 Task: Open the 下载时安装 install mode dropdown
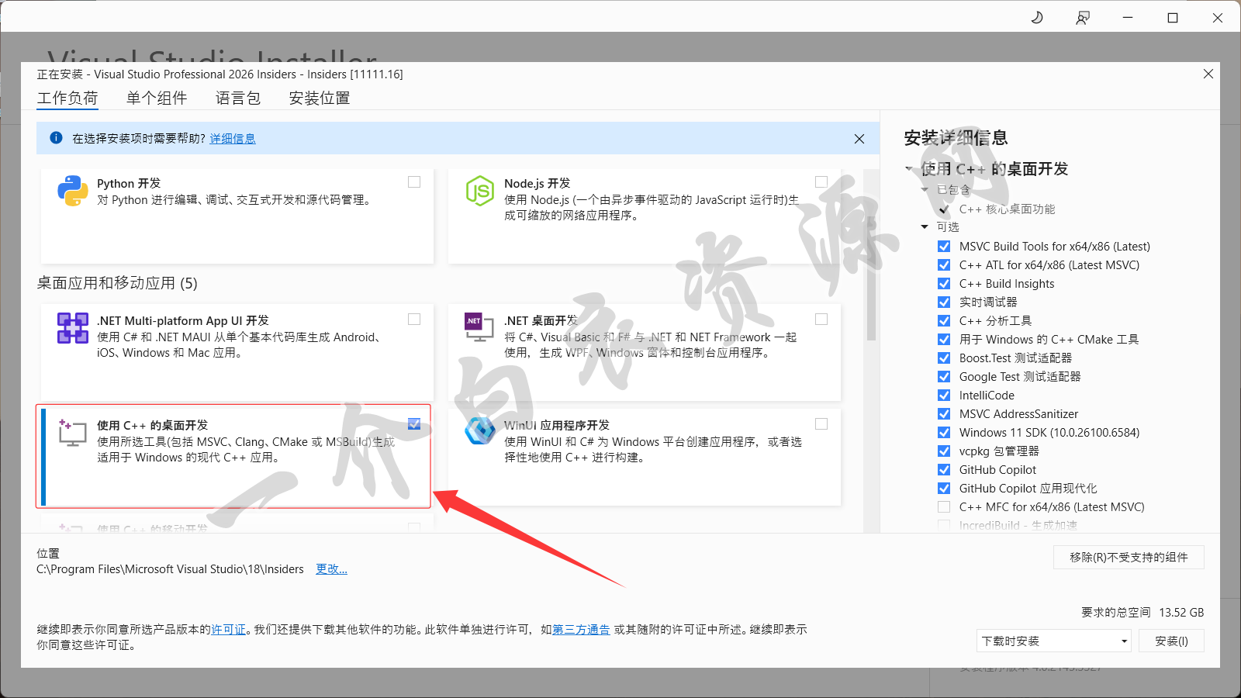coord(1053,641)
